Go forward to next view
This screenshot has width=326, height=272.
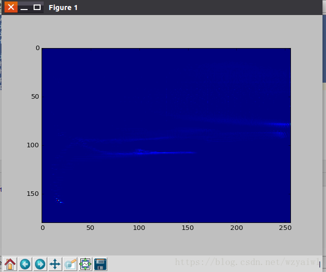pos(40,264)
